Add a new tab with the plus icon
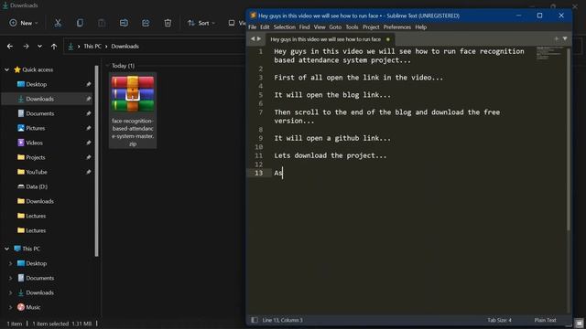 click(556, 38)
